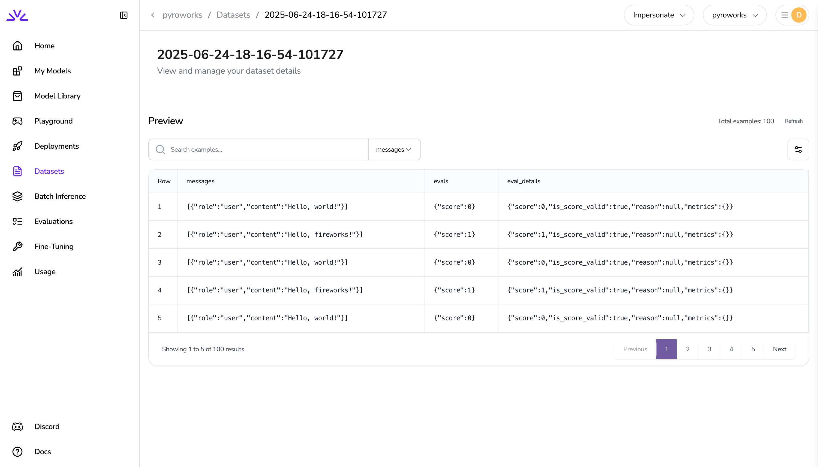Select the Datasets sidebar label
Image resolution: width=818 pixels, height=467 pixels.
pyautogui.click(x=49, y=171)
